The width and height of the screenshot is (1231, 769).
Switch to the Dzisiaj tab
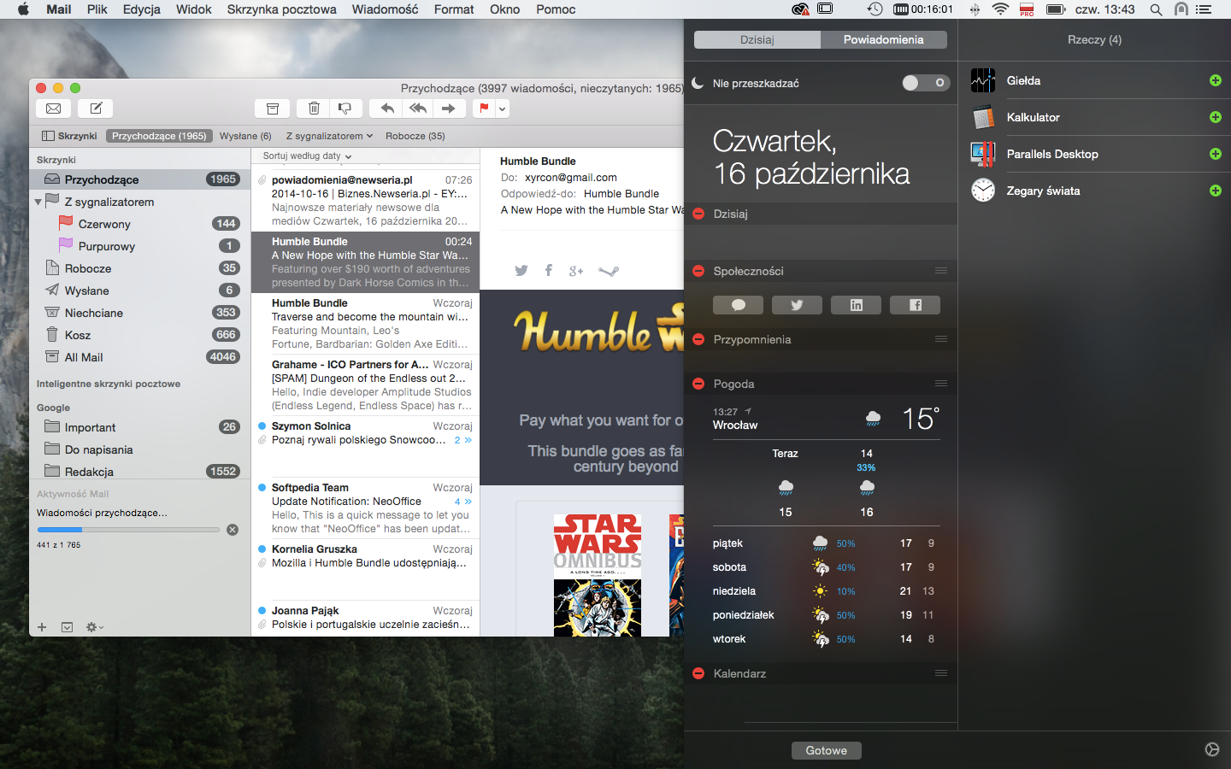click(757, 40)
